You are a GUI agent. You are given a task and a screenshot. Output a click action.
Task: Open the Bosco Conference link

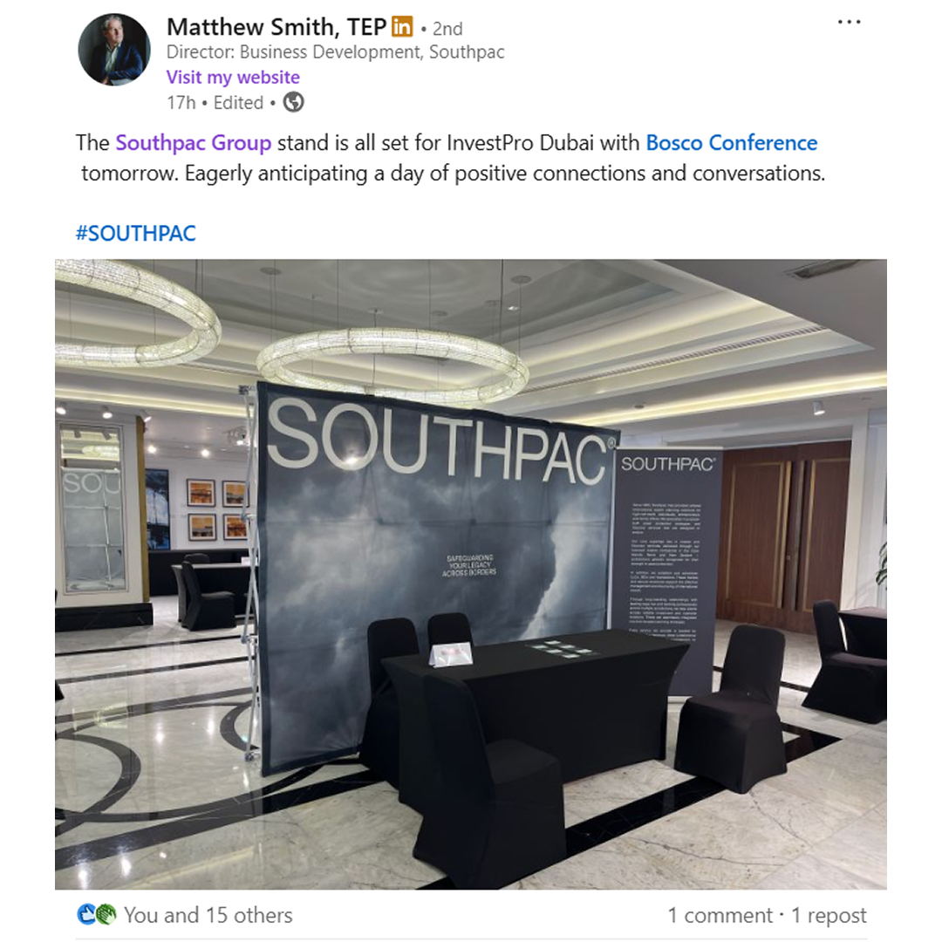click(x=732, y=143)
